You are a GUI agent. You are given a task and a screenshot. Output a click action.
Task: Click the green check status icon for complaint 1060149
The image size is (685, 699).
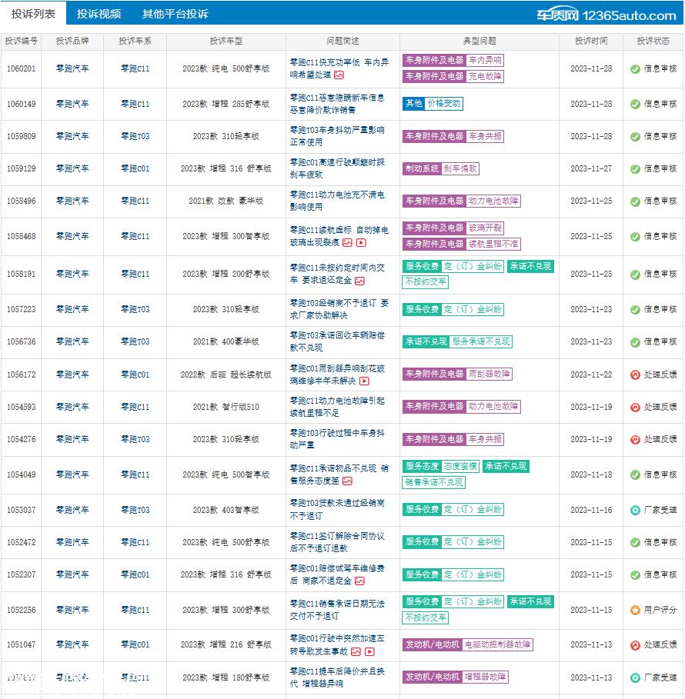click(x=635, y=105)
